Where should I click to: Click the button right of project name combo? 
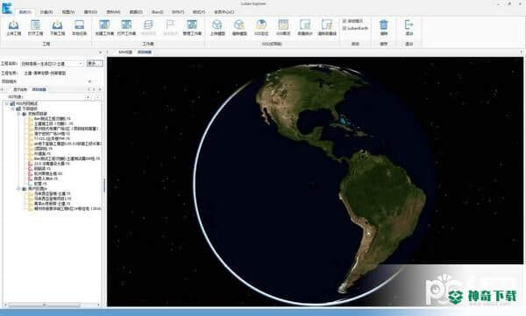click(95, 64)
